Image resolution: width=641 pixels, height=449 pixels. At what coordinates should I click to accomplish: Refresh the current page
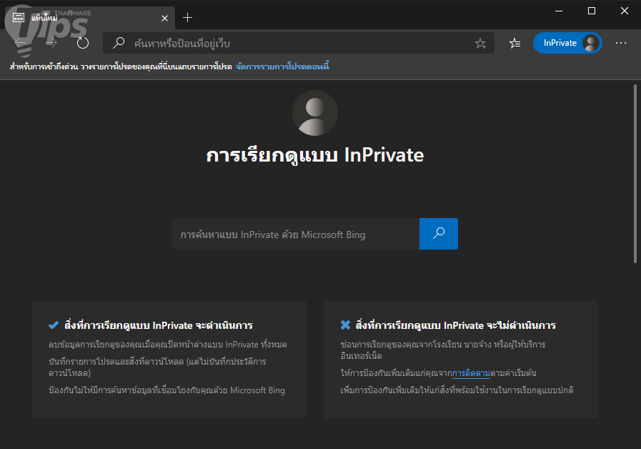(x=83, y=43)
